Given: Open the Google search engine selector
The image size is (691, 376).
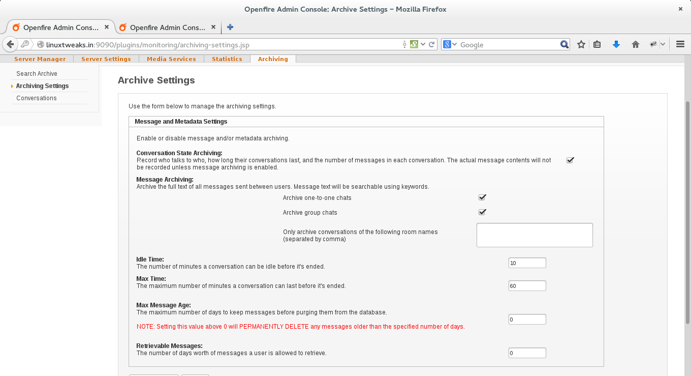Looking at the screenshot, I should point(450,44).
